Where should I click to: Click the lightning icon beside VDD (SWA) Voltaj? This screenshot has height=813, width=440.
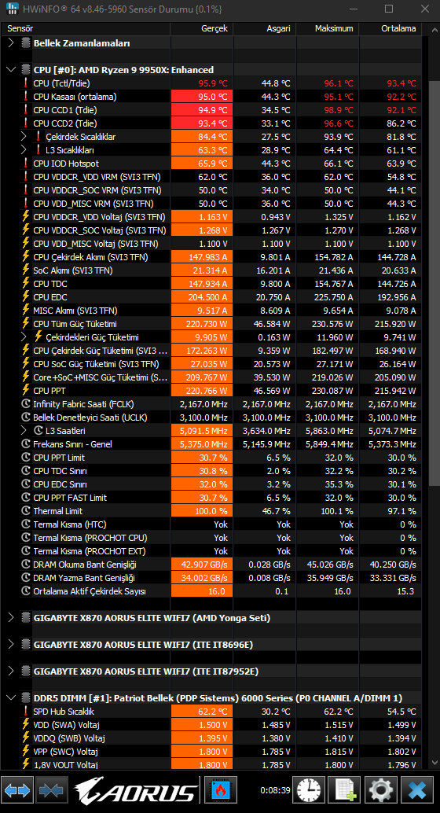point(25,725)
